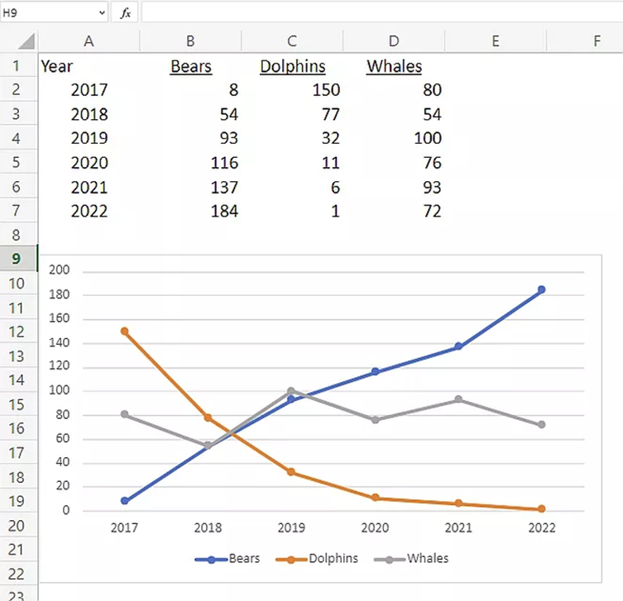
Task: Select column D header
Action: coord(394,41)
